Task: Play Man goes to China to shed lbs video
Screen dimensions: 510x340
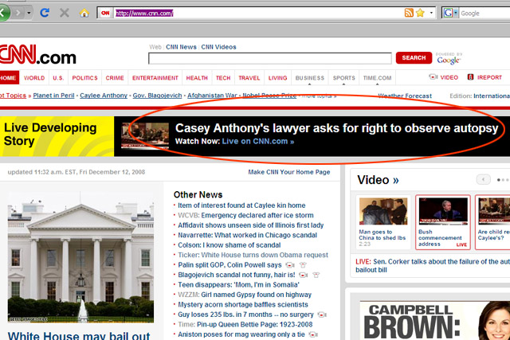Action: tap(383, 222)
